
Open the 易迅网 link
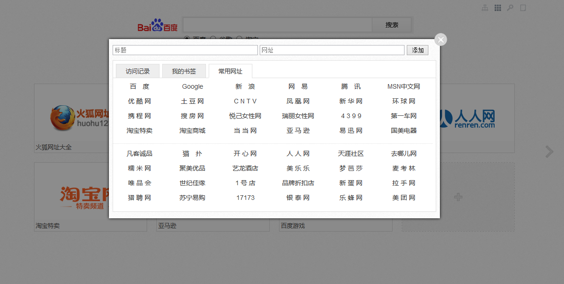351,131
